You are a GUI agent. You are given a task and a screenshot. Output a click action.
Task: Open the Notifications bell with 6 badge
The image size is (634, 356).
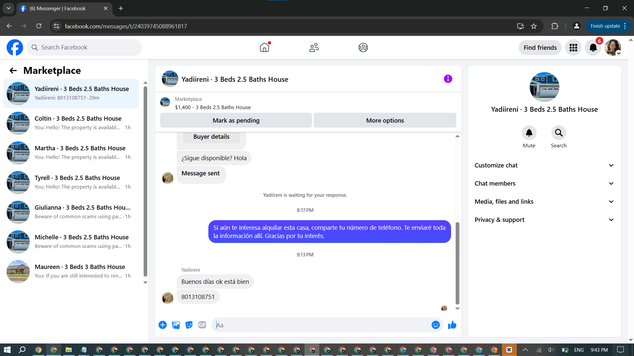(x=593, y=48)
